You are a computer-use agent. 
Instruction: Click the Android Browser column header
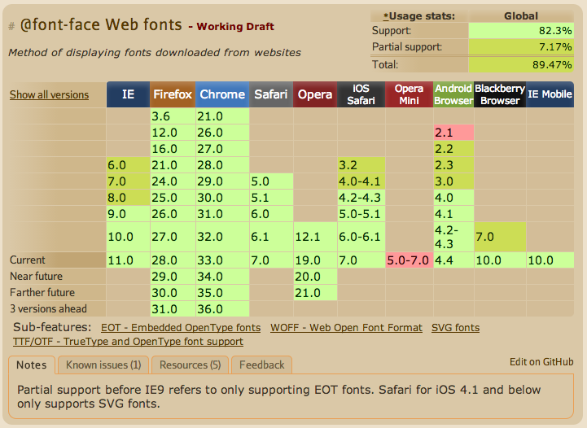coord(453,94)
